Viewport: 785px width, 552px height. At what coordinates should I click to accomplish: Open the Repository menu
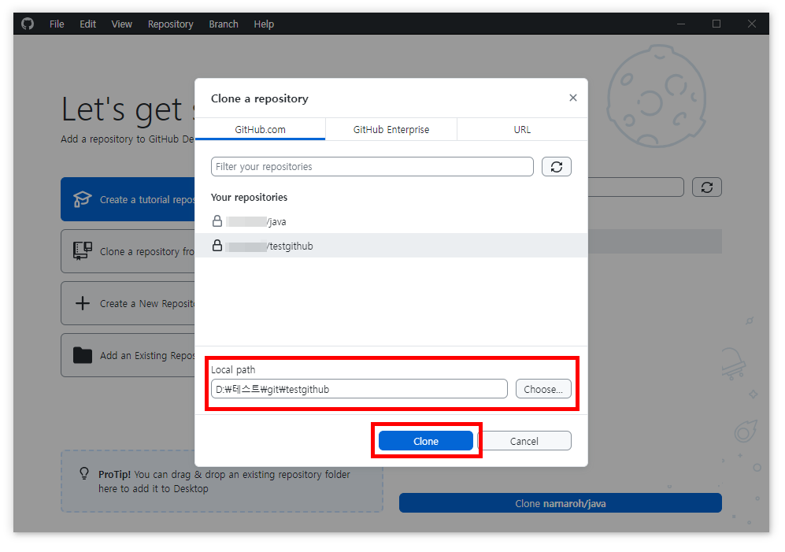(170, 24)
